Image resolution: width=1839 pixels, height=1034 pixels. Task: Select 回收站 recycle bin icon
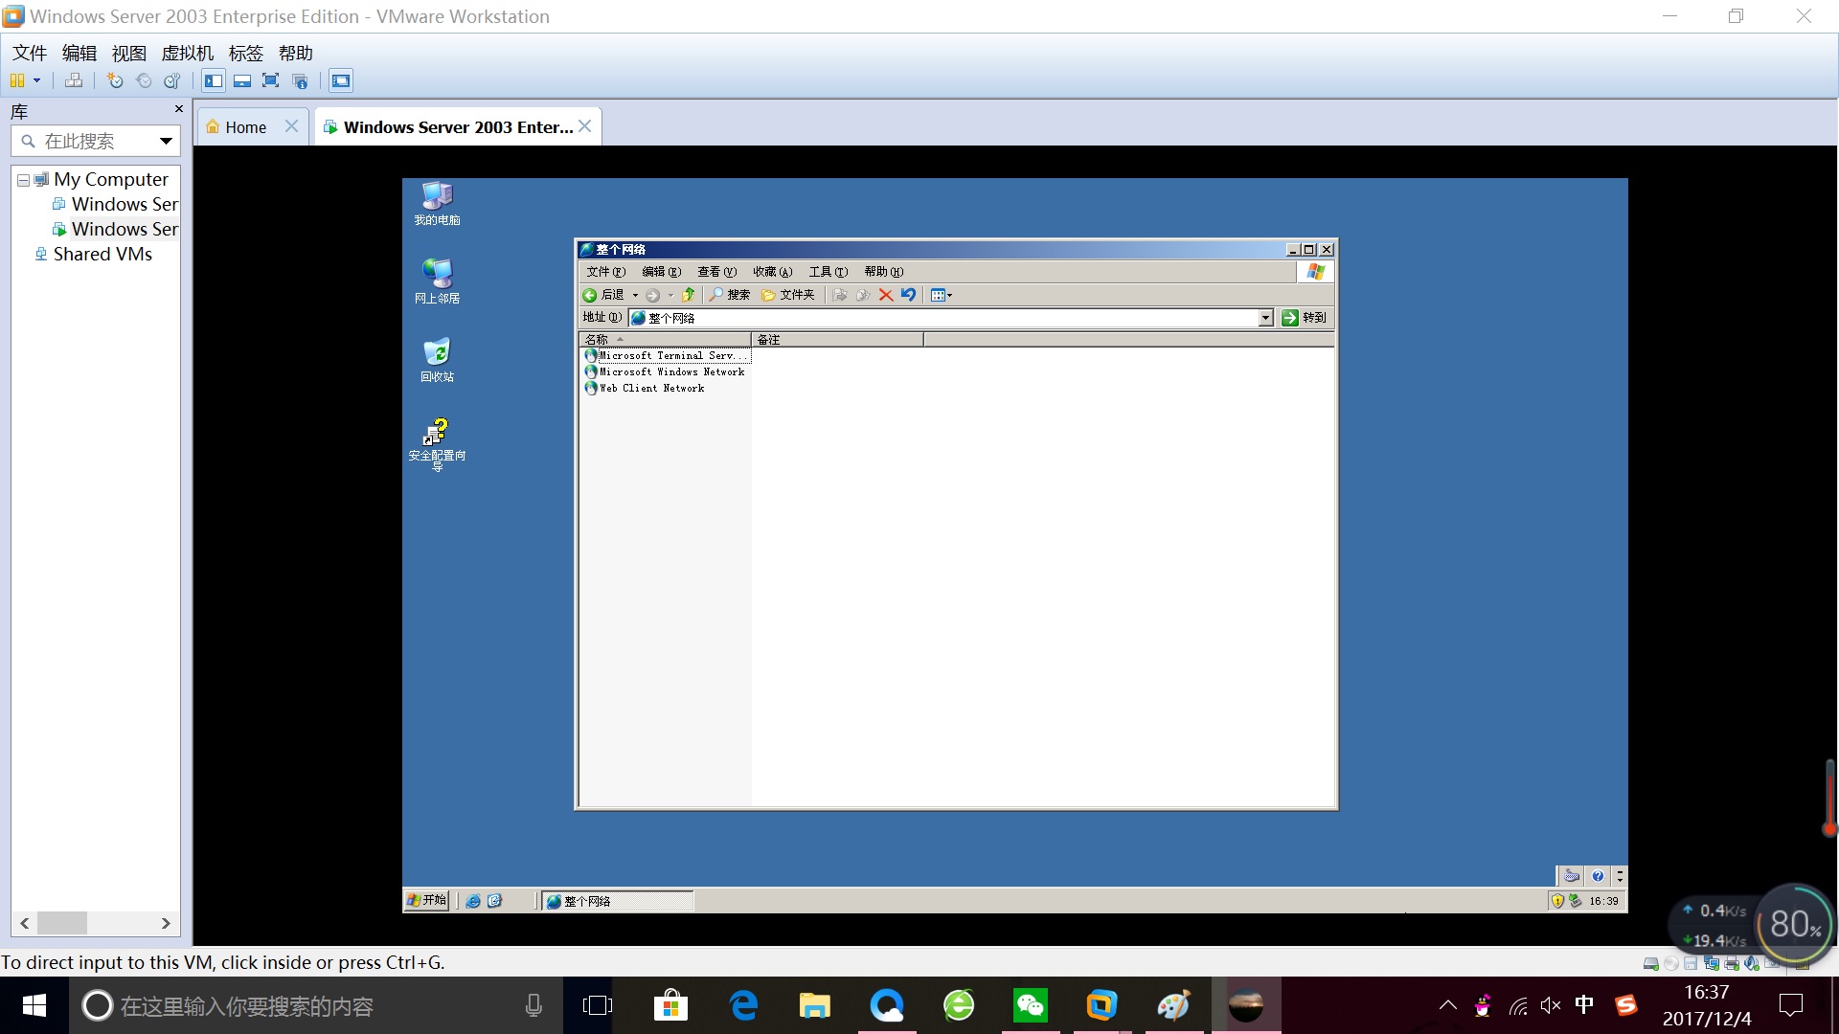pos(437,360)
